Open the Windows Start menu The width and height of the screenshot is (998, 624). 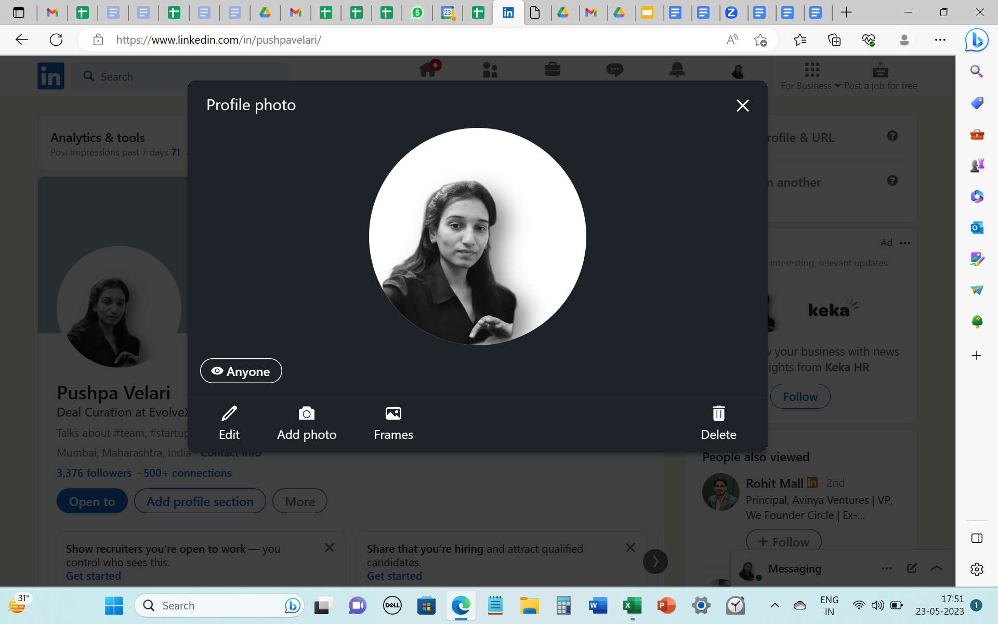point(114,606)
